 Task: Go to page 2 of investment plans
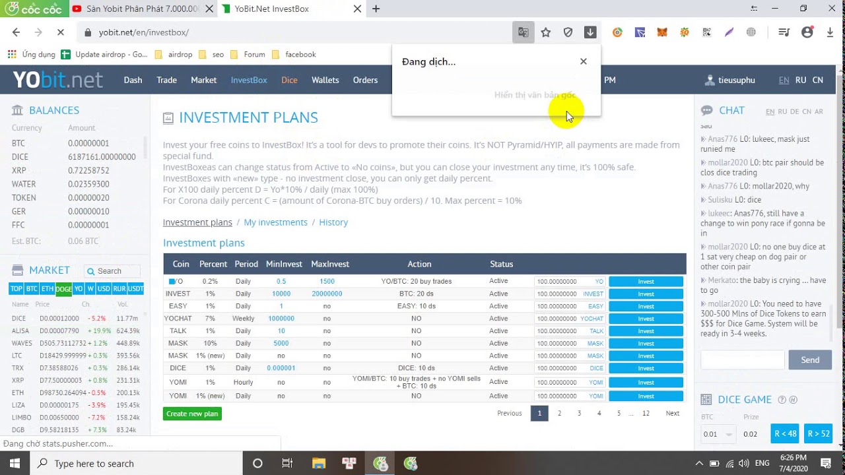click(559, 414)
